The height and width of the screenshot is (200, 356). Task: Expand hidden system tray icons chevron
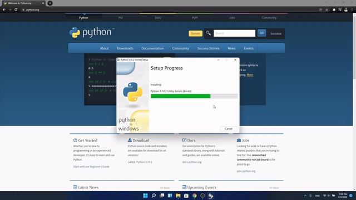tap(305, 196)
